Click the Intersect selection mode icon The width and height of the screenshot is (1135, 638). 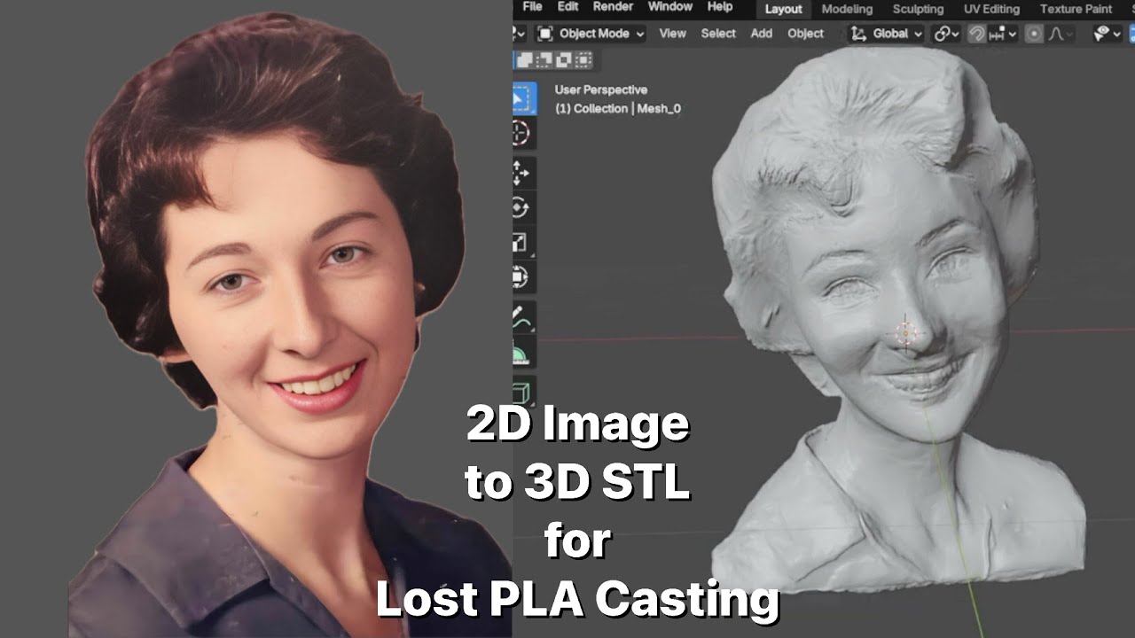(x=583, y=60)
